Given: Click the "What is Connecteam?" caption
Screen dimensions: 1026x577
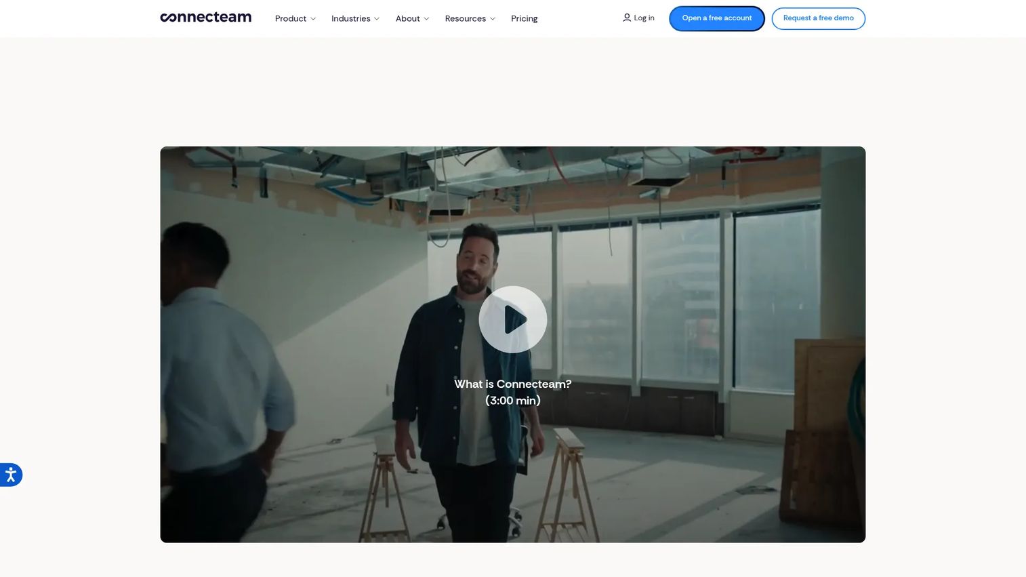Looking at the screenshot, I should [513, 384].
